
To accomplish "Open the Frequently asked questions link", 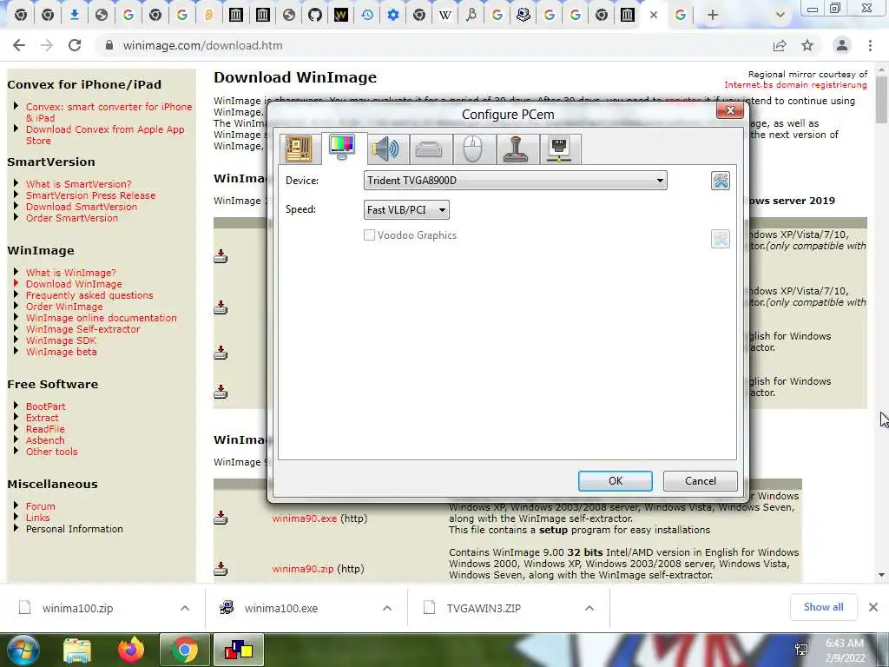I will click(89, 295).
